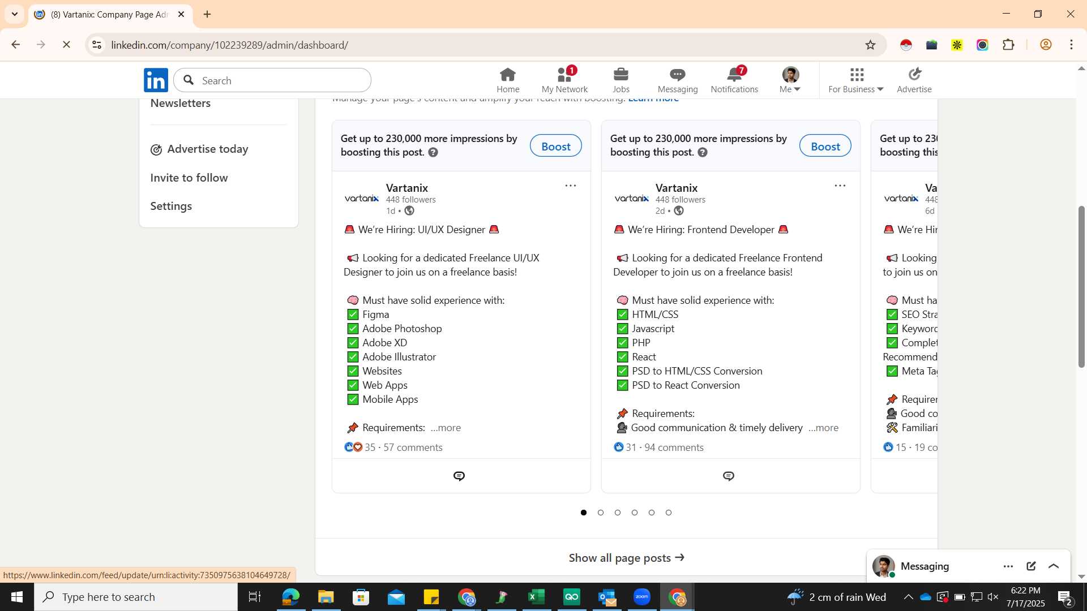This screenshot has height=611, width=1087.
Task: Open comment icon under UI/UX Designer post
Action: pos(459,476)
